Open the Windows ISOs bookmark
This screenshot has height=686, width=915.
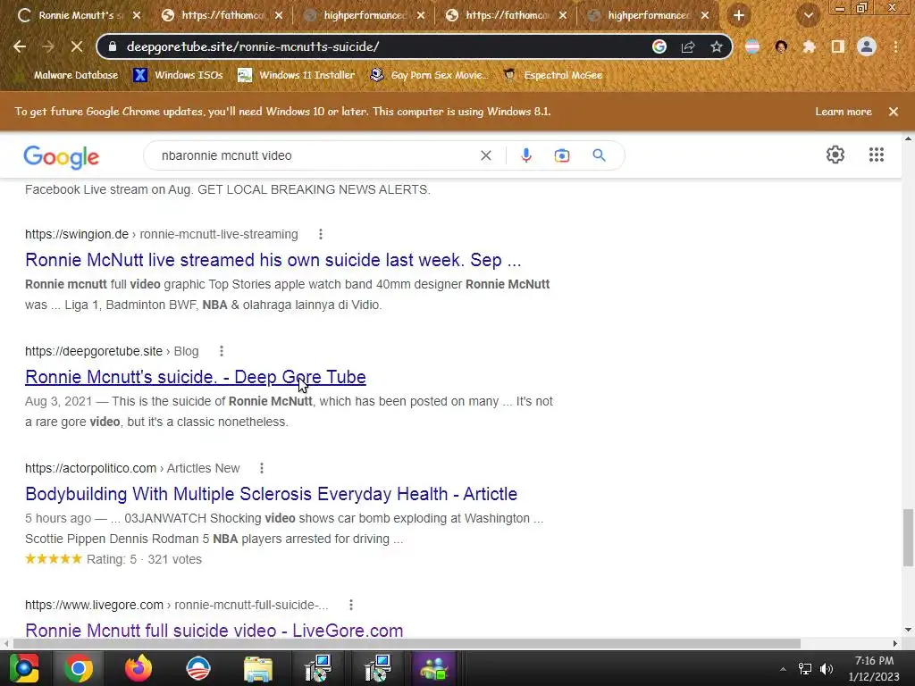(179, 75)
